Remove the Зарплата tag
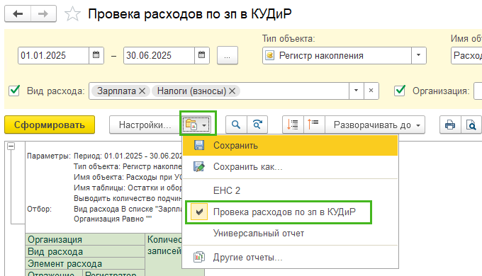This screenshot has width=482, height=276. click(x=142, y=91)
